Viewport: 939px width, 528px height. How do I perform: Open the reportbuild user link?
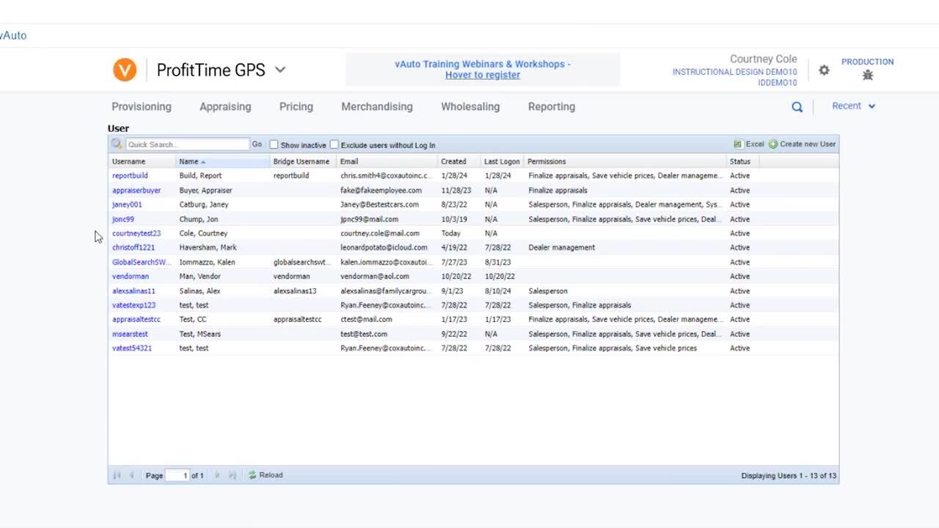[130, 176]
